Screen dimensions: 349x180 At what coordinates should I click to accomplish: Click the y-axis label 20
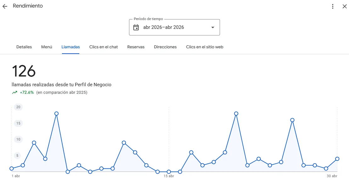18,107
